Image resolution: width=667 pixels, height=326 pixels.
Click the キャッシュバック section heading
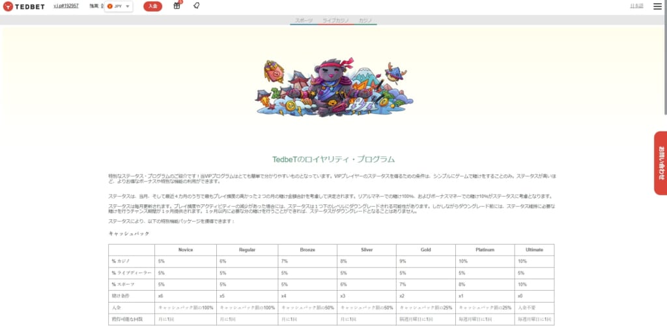(129, 234)
